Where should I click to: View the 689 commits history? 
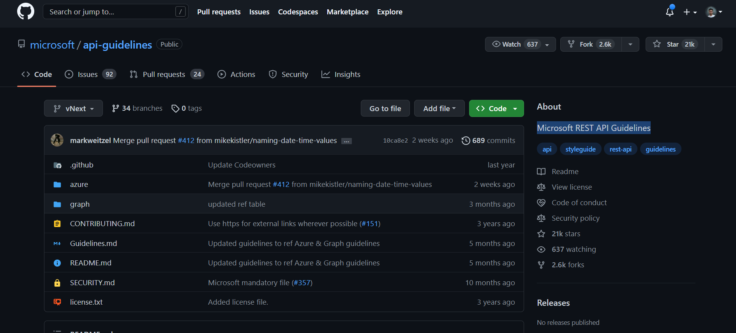[489, 140]
